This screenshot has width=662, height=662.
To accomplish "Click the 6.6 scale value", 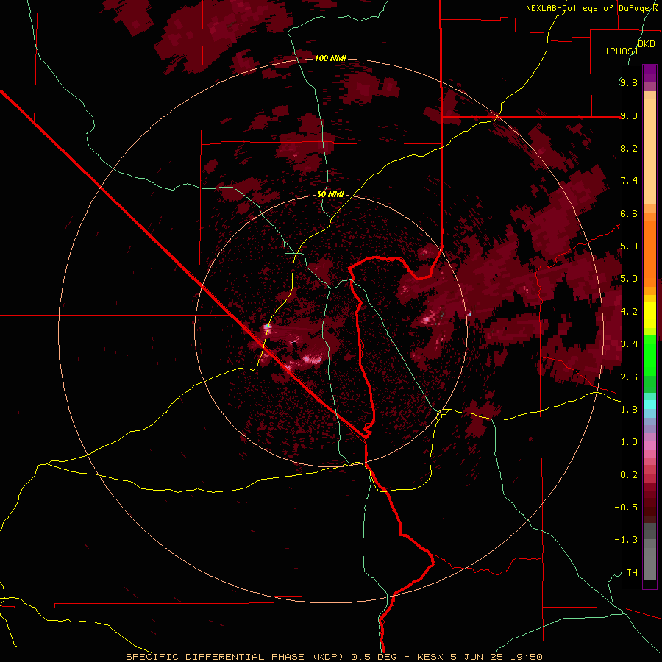I will click(629, 213).
